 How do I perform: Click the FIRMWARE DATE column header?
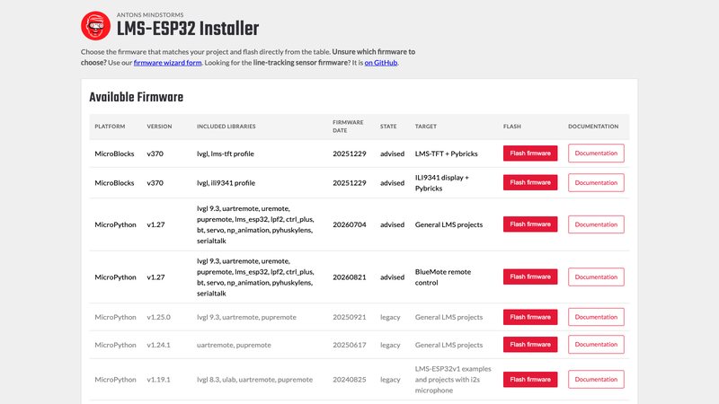(348, 127)
